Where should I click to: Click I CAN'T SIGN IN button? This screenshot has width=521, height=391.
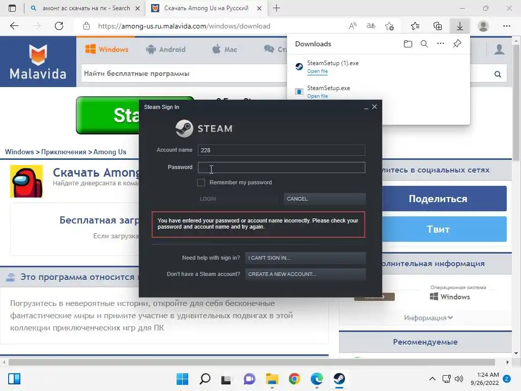pyautogui.click(x=305, y=258)
